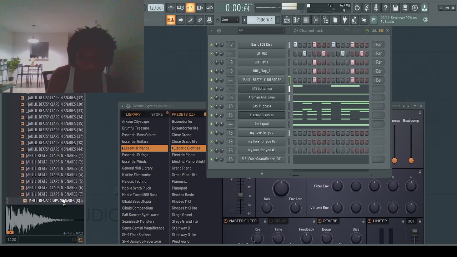The height and width of the screenshot is (257, 457).
Task: Switch to the STORE tab
Action: pos(157,114)
